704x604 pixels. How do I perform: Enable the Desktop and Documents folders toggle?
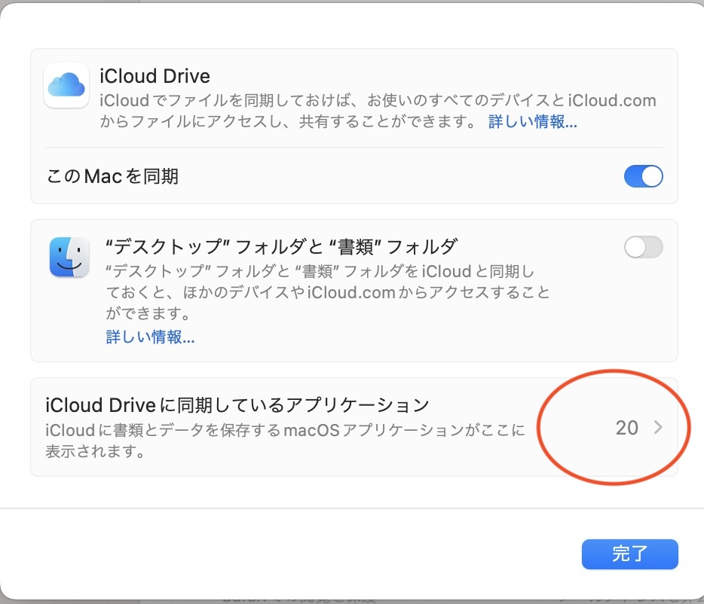(x=643, y=247)
